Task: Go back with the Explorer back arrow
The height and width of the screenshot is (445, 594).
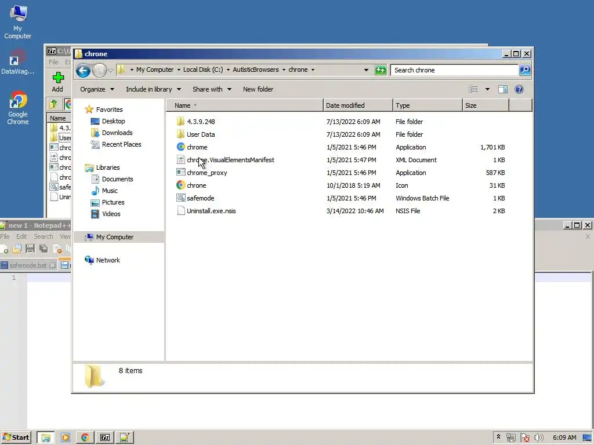Action: click(83, 70)
